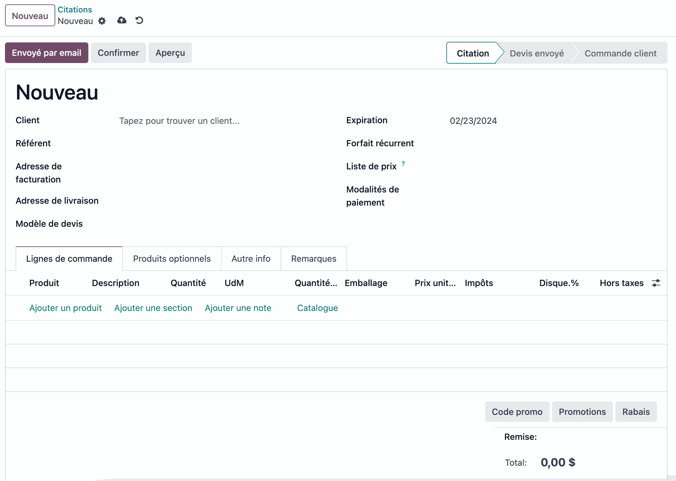The width and height of the screenshot is (676, 481).
Task: Click the Code promo button
Action: [517, 412]
